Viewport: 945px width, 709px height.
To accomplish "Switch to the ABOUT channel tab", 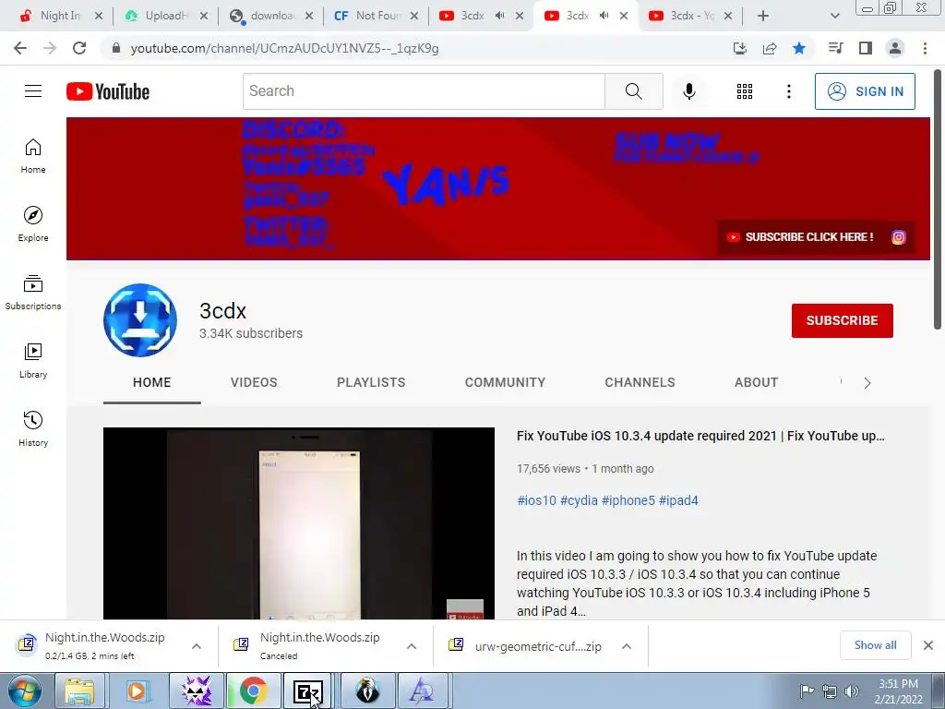I will (757, 382).
